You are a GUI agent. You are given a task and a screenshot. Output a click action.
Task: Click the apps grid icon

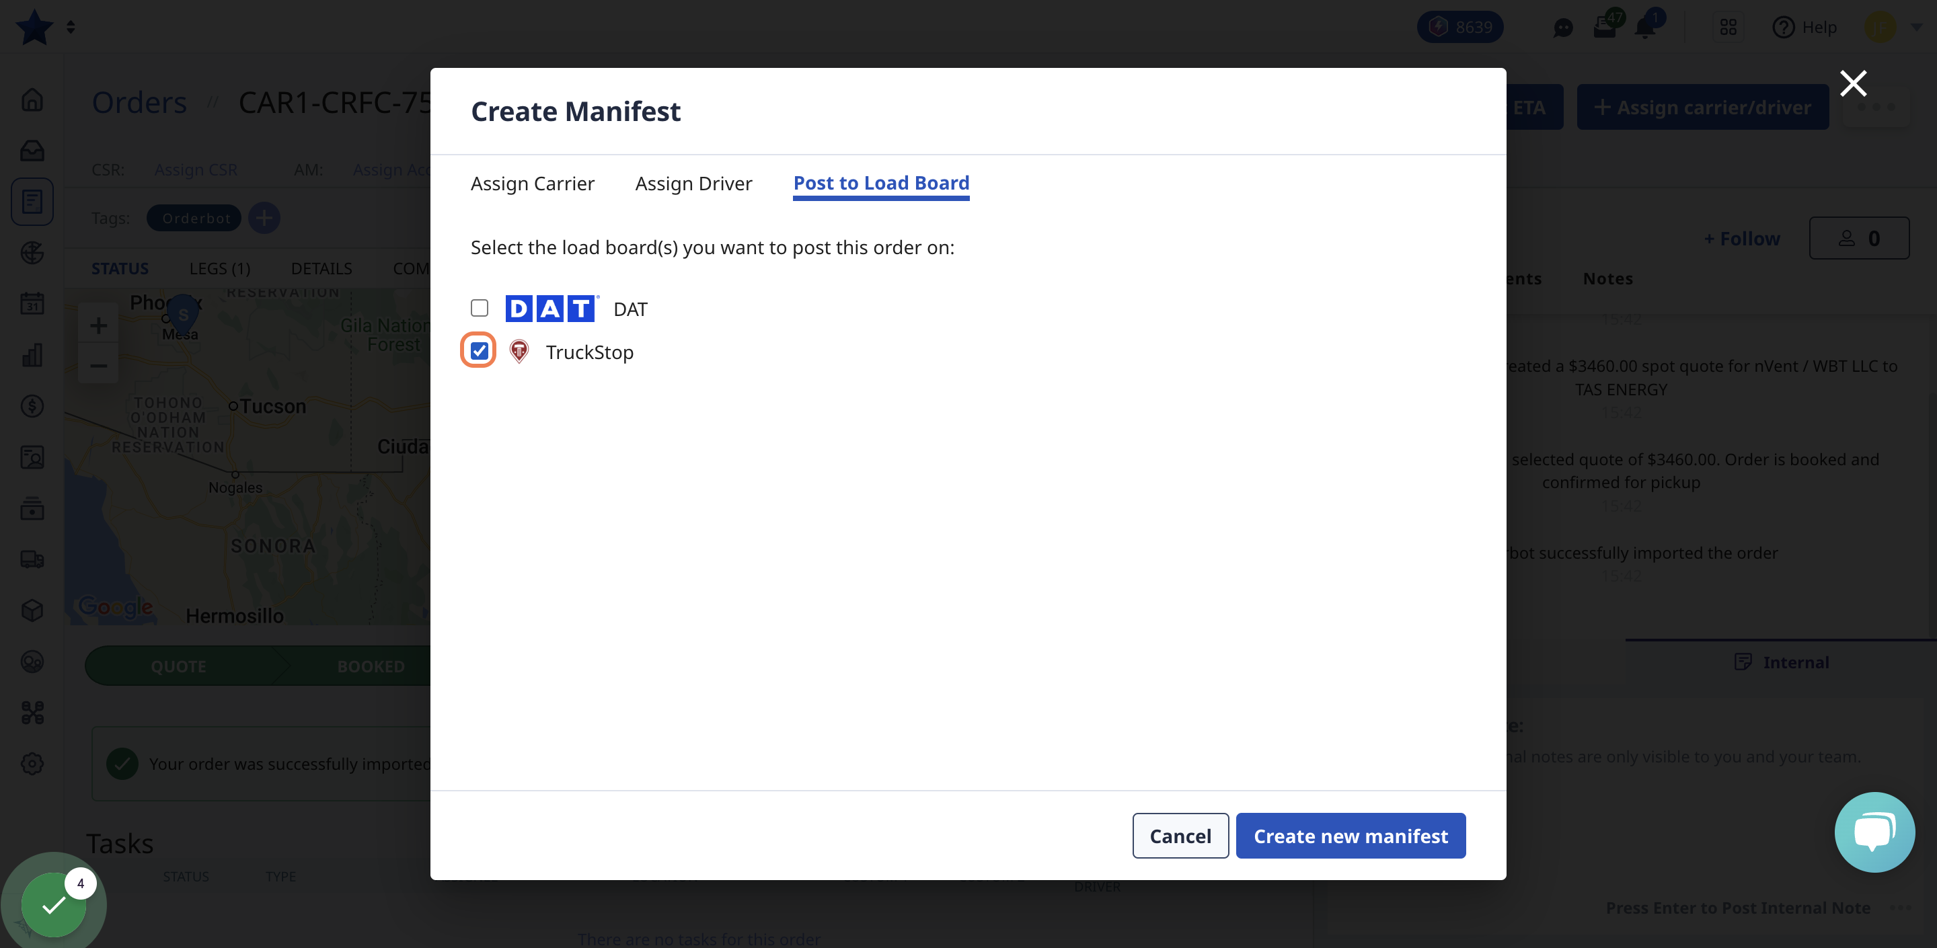coord(1729,27)
